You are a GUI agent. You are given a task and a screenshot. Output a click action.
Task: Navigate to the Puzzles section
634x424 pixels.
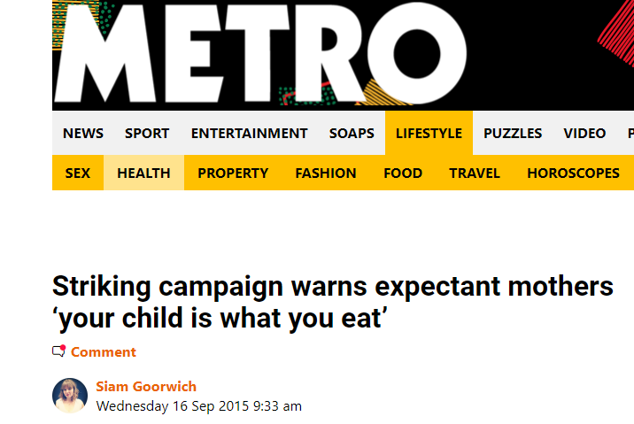pos(513,134)
